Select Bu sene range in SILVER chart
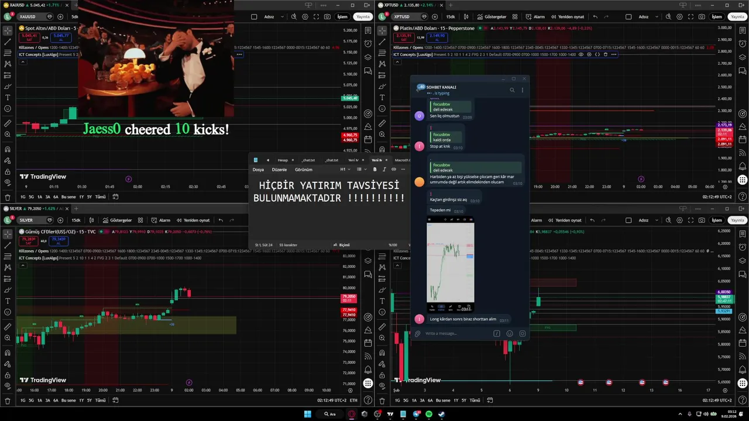 [68, 401]
